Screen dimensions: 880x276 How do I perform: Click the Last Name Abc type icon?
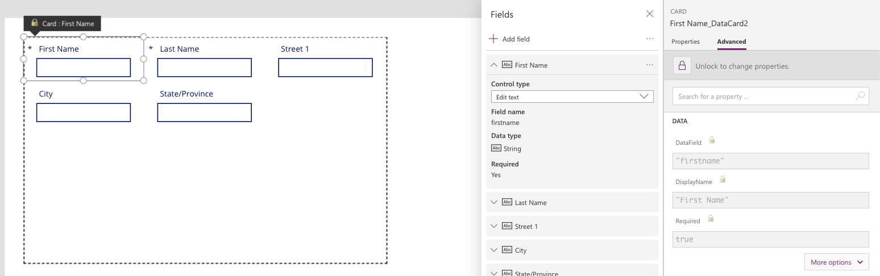507,202
